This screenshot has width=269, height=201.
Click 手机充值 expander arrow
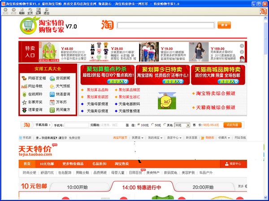click(50, 125)
